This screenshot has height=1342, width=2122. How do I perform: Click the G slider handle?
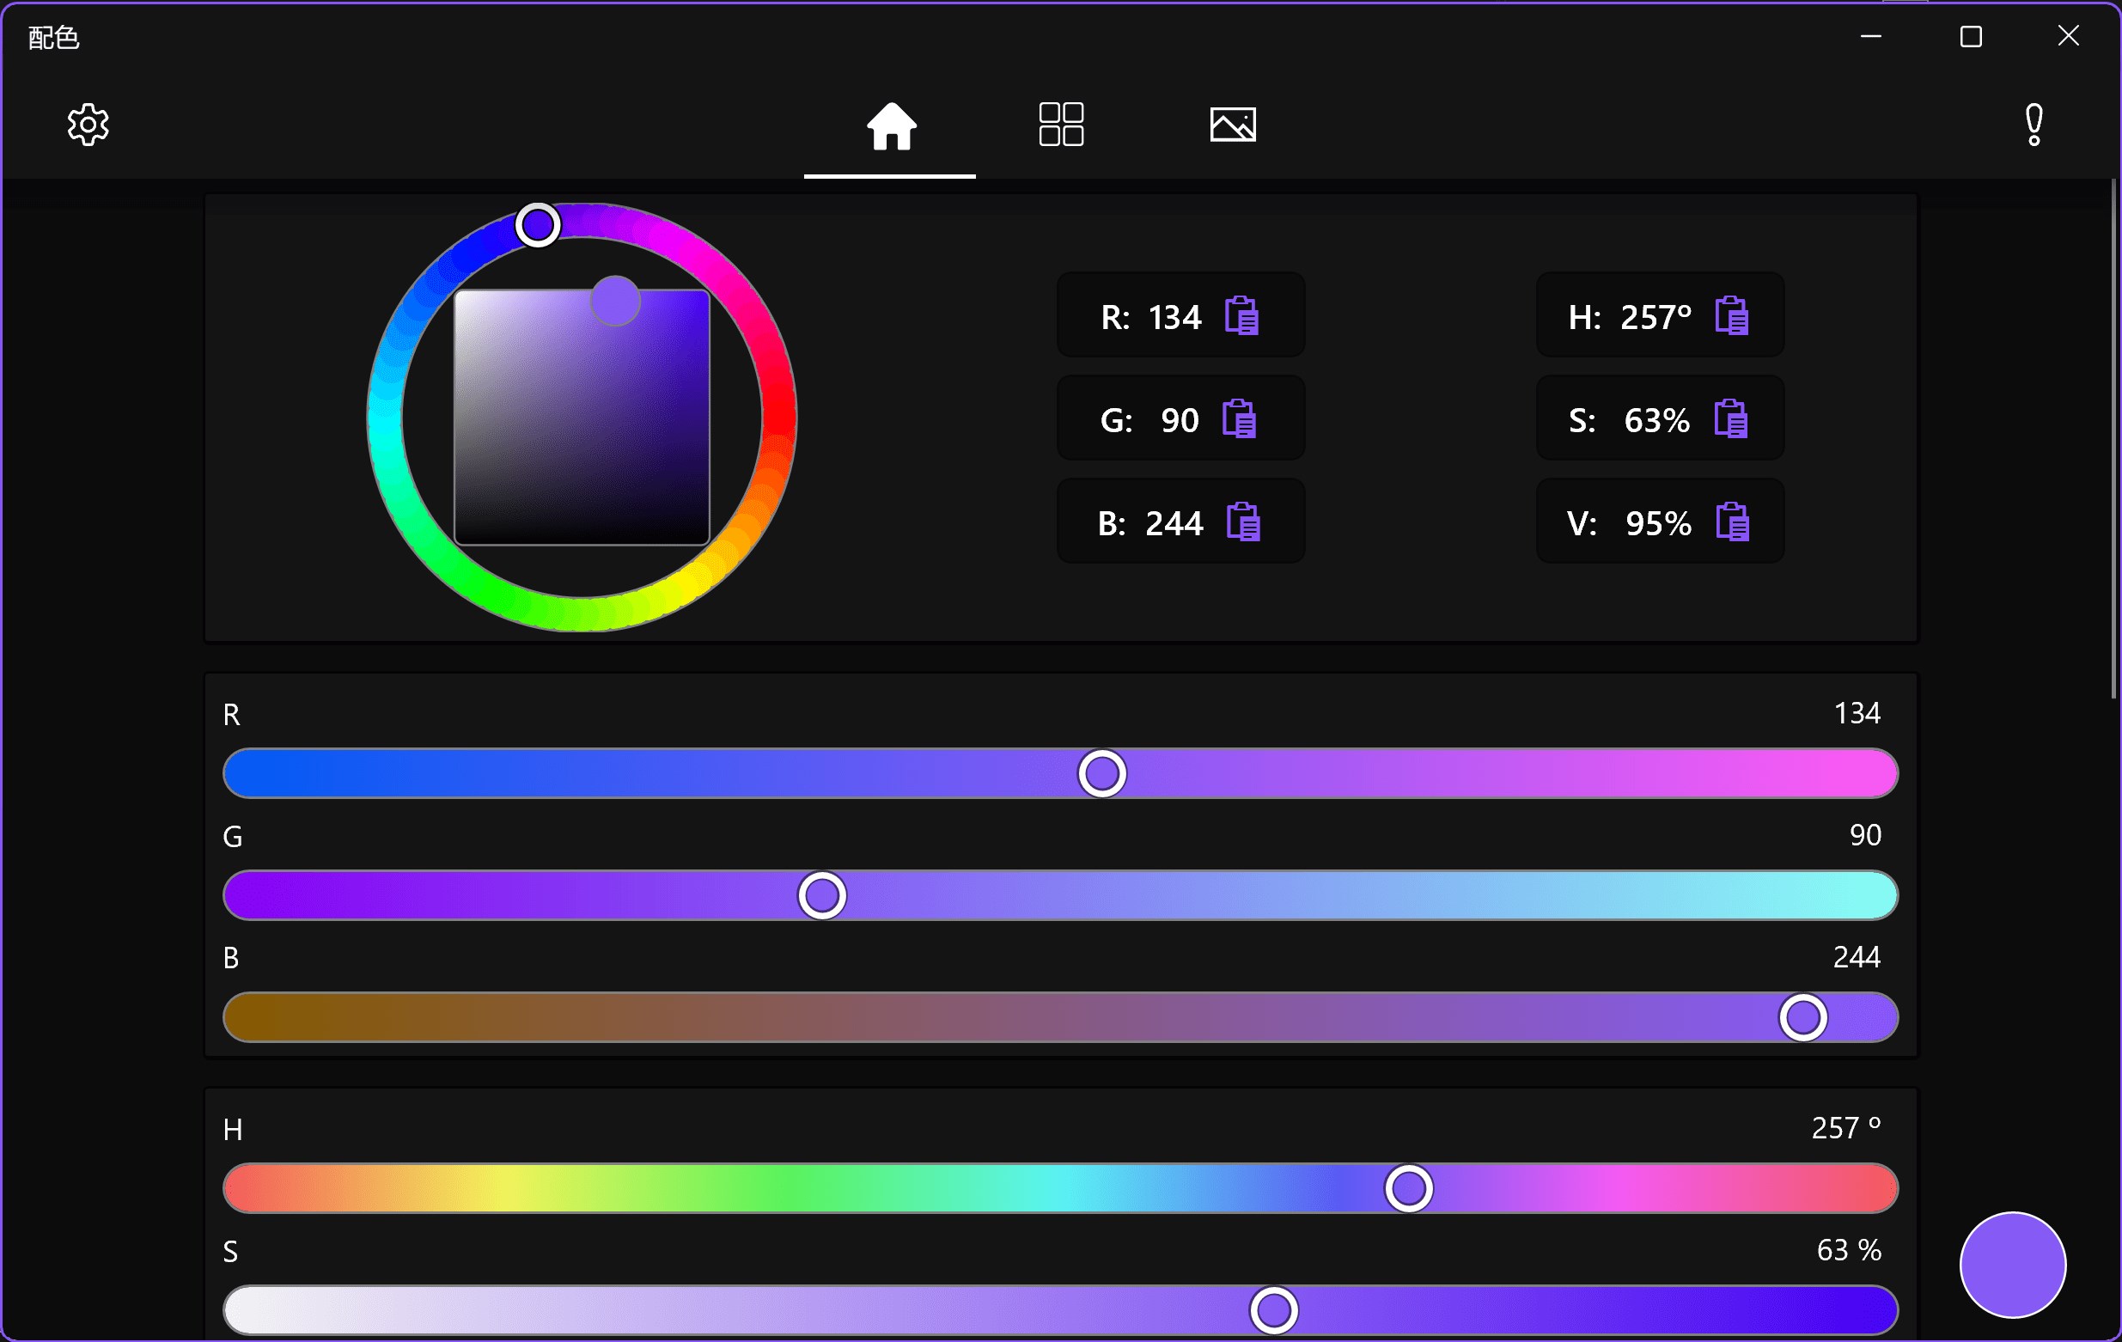coord(821,895)
